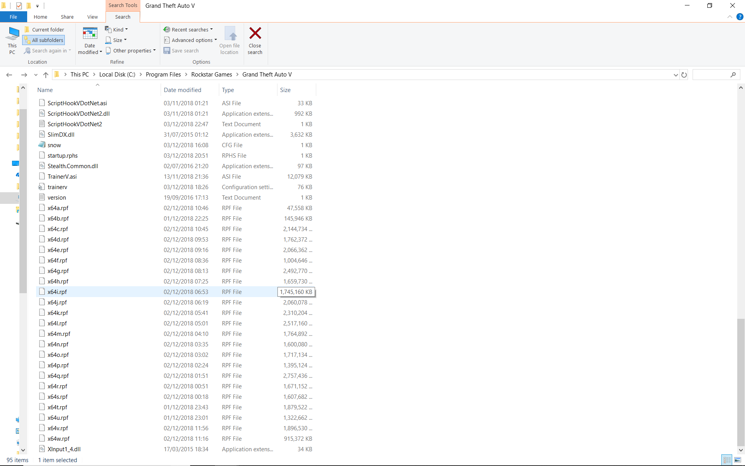Click the Date modified calendar icon
Viewport: 745px width, 466px height.
(x=90, y=34)
